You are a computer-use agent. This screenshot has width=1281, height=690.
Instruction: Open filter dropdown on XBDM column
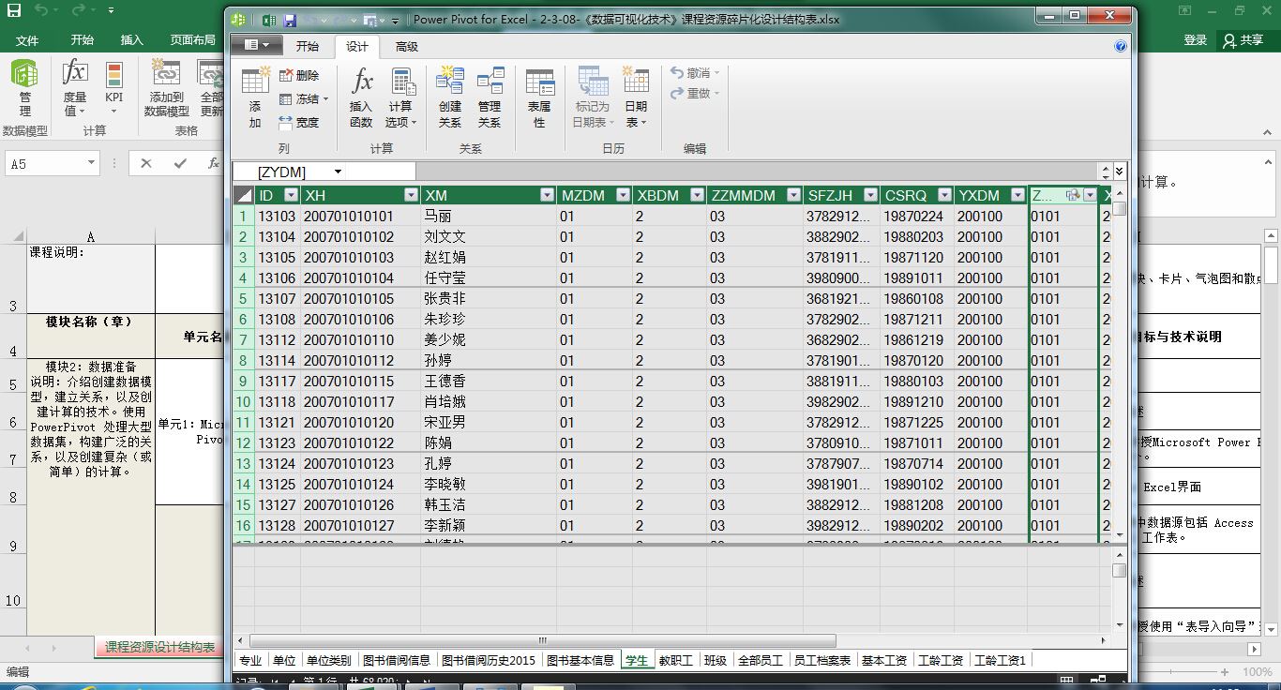coord(697,195)
